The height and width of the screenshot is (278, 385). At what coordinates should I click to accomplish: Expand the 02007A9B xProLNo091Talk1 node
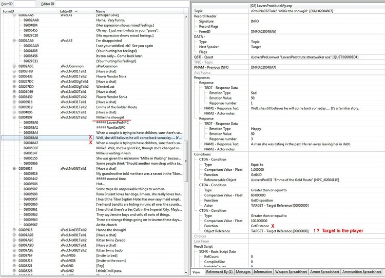tap(14, 235)
